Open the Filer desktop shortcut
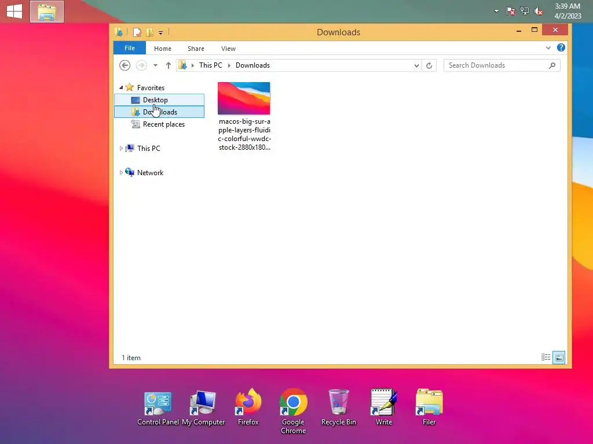This screenshot has width=593, height=444. coord(429,408)
